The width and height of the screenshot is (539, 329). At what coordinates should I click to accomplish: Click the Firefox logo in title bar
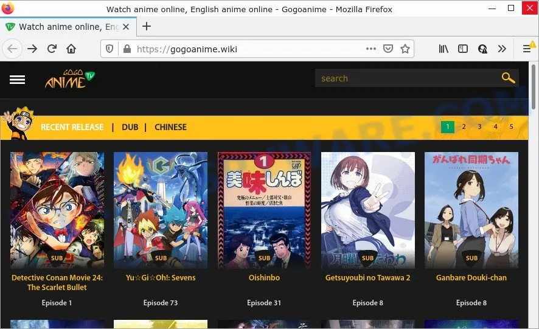pyautogui.click(x=7, y=8)
